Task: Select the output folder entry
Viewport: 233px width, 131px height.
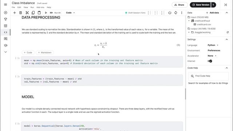Action: coord(201,29)
